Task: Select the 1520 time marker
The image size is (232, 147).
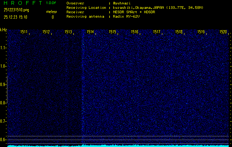Action: point(223,32)
